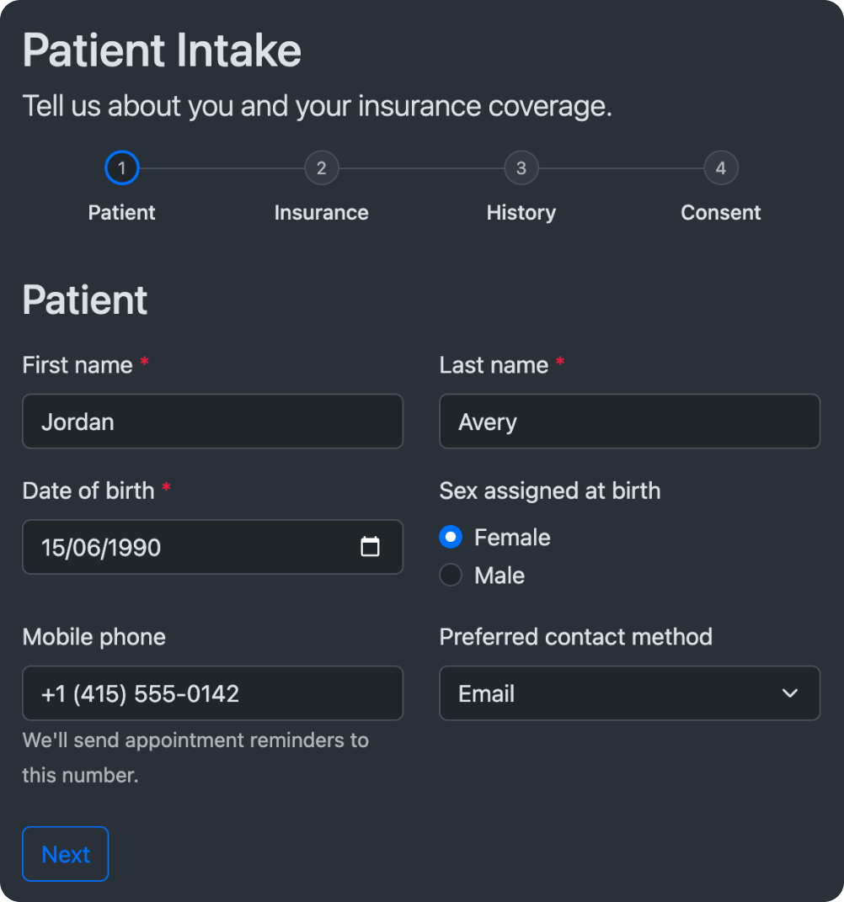Go to step 3 History circle
844x902 pixels.
coord(521,168)
